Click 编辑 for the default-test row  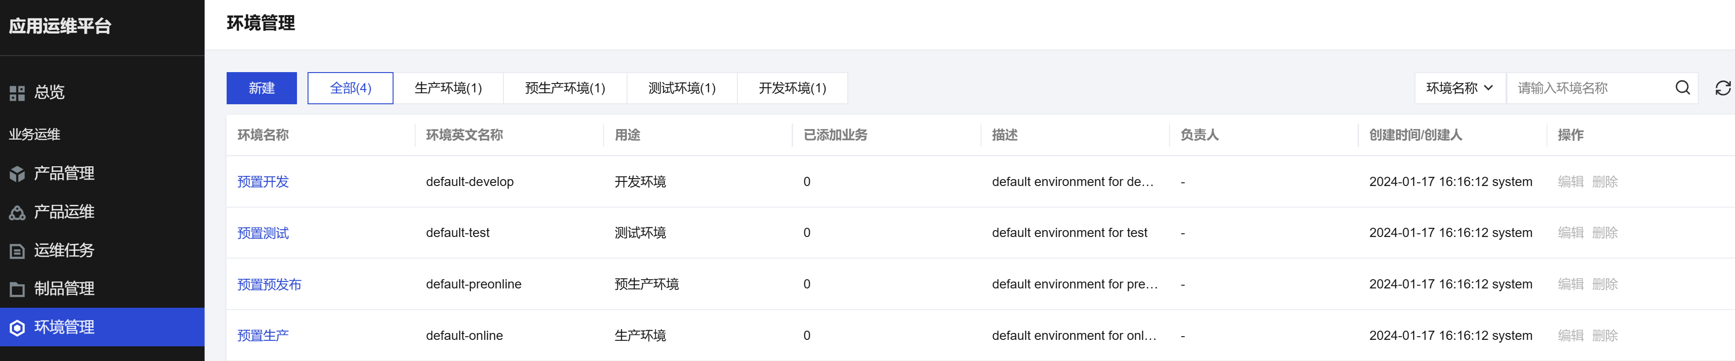1570,233
